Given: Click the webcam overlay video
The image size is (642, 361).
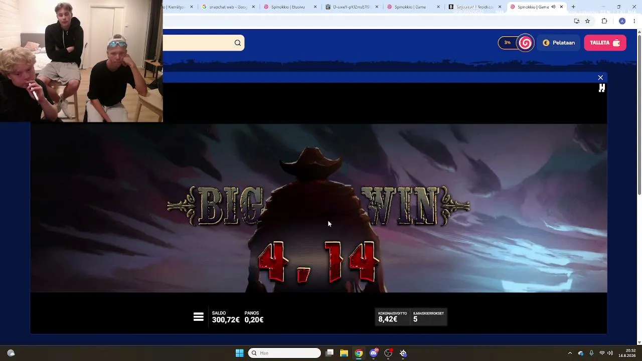Looking at the screenshot, I should coord(81,61).
